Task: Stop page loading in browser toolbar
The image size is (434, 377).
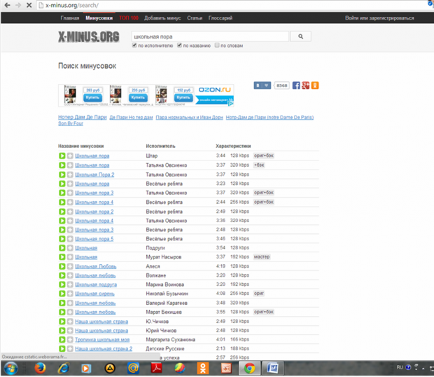Action: point(29,5)
